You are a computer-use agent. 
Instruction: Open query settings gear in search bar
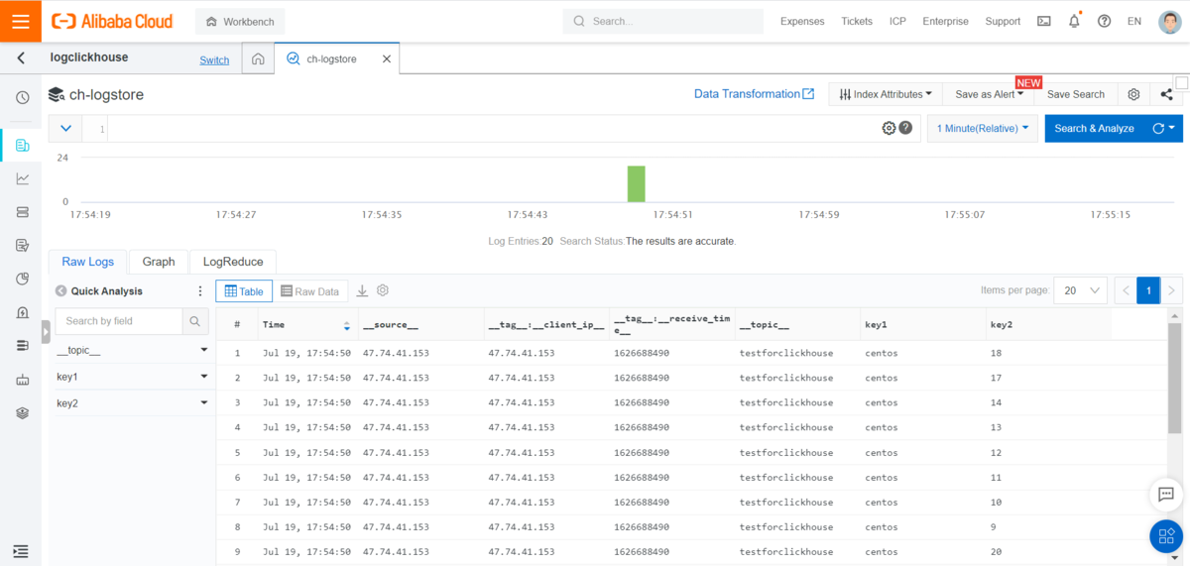click(x=889, y=128)
